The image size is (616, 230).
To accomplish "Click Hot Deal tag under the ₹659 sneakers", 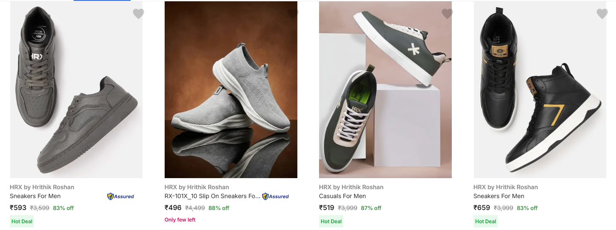I will point(485,221).
